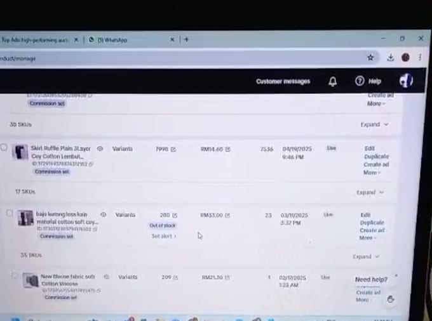Click Commission set tag under baju kurung
Image resolution: width=432 pixels, height=321 pixels.
[57, 236]
